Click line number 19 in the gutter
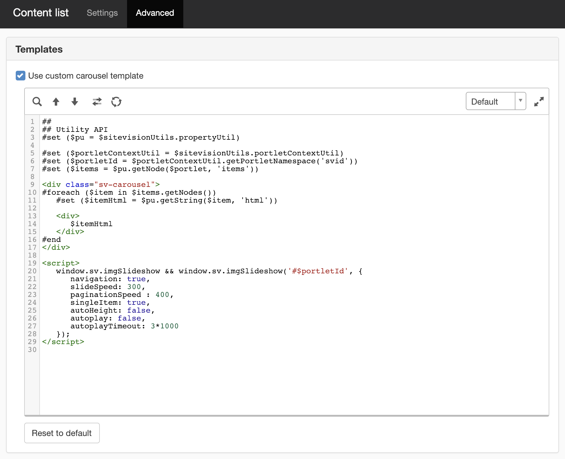565x459 pixels. point(32,263)
